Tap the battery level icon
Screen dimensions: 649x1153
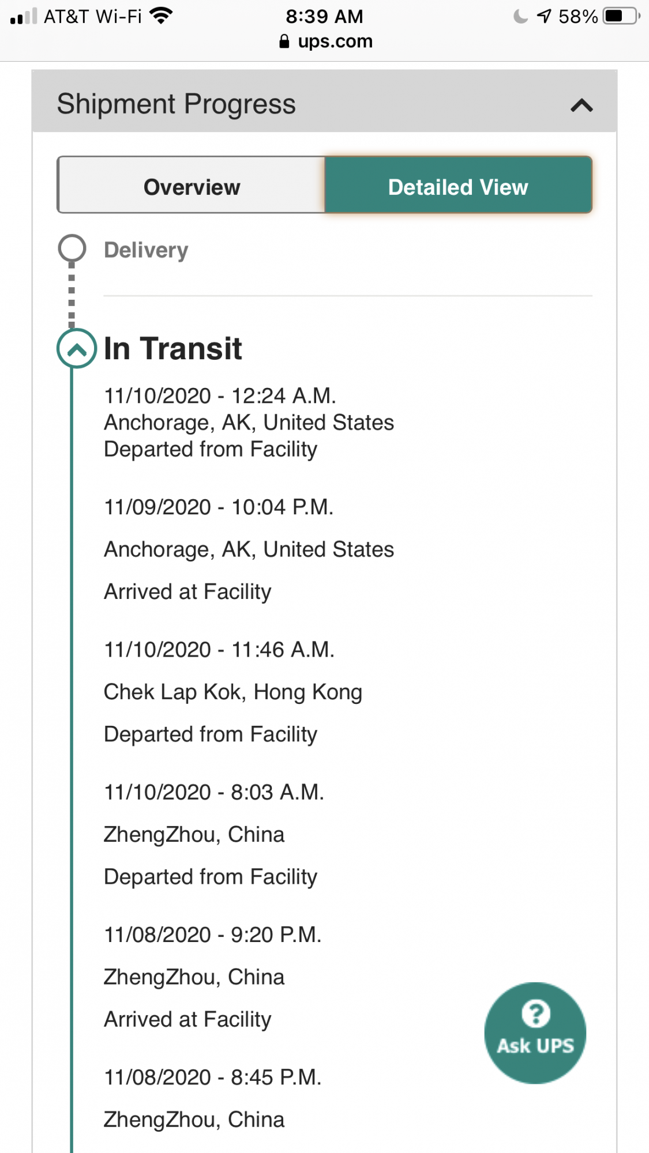(x=621, y=16)
